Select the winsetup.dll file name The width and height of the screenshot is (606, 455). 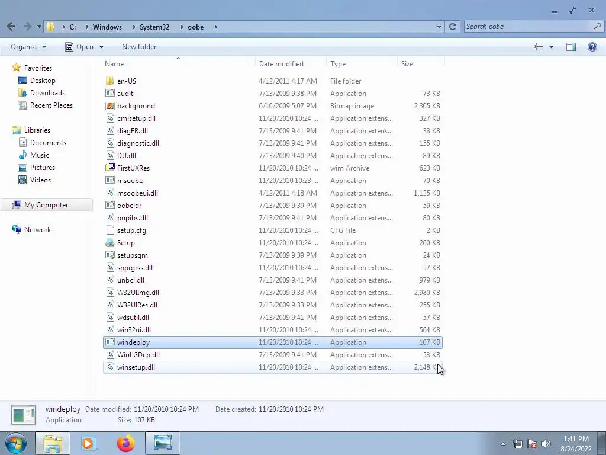coord(136,367)
